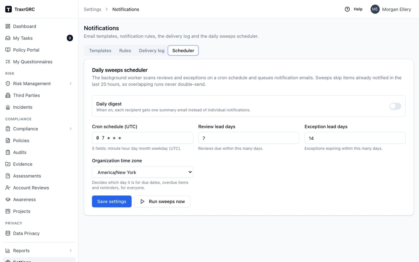Viewport: 419px width, 262px height.
Task: Click the ME avatar circle
Action: 375,9
